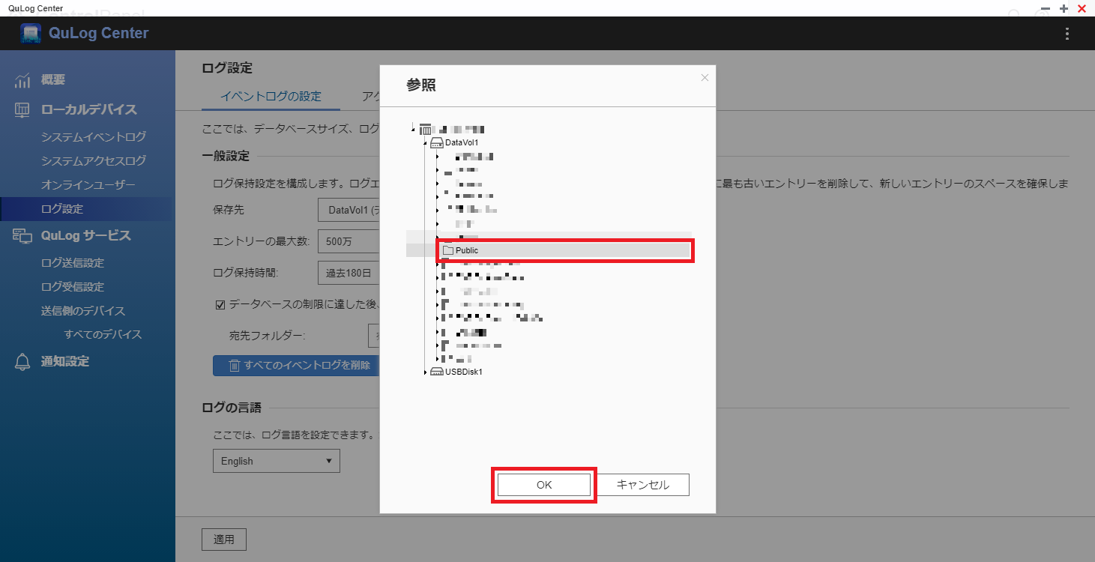Close the QuLog Center window with the red X
1095x562 pixels.
pyautogui.click(x=1082, y=8)
